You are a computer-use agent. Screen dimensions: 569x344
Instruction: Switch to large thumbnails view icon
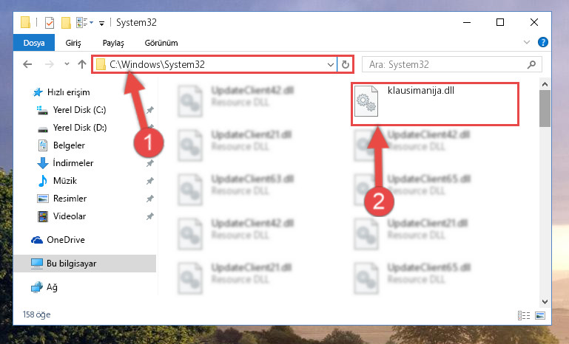[540, 315]
